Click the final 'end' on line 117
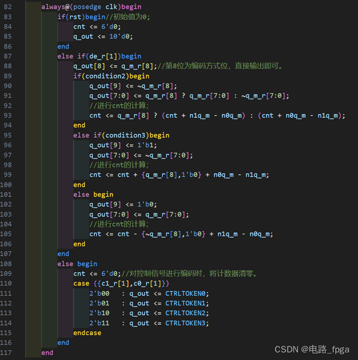Image resolution: width=358 pixels, height=360 pixels. coord(47,353)
